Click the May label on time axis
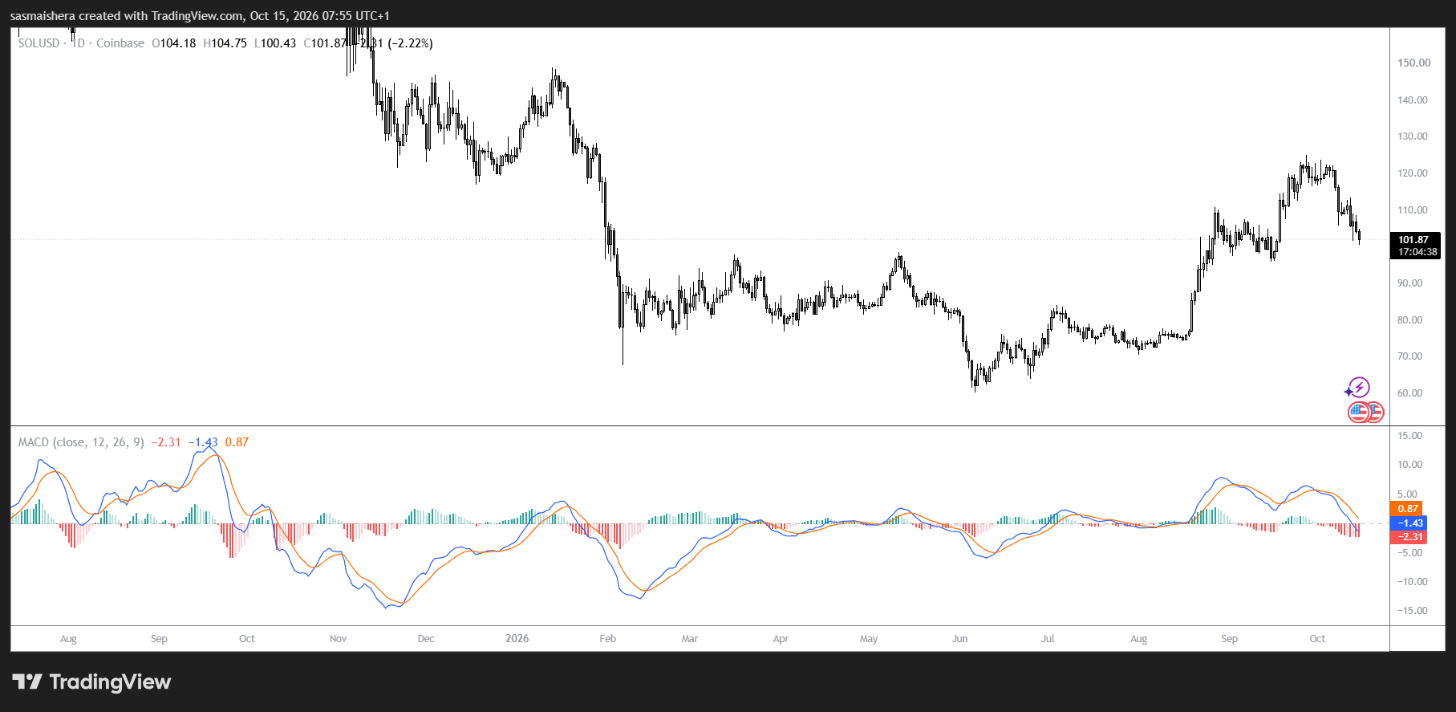 click(869, 639)
